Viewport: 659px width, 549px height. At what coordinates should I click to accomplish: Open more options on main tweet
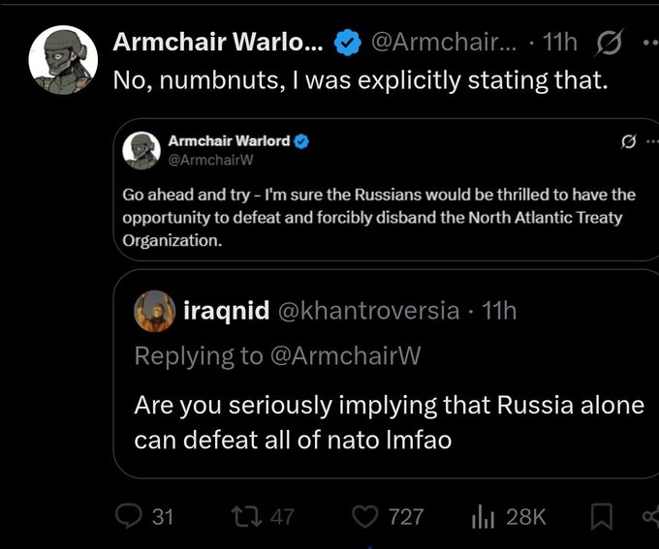651,42
